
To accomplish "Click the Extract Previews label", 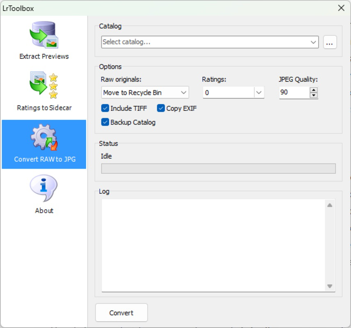I will coord(44,56).
